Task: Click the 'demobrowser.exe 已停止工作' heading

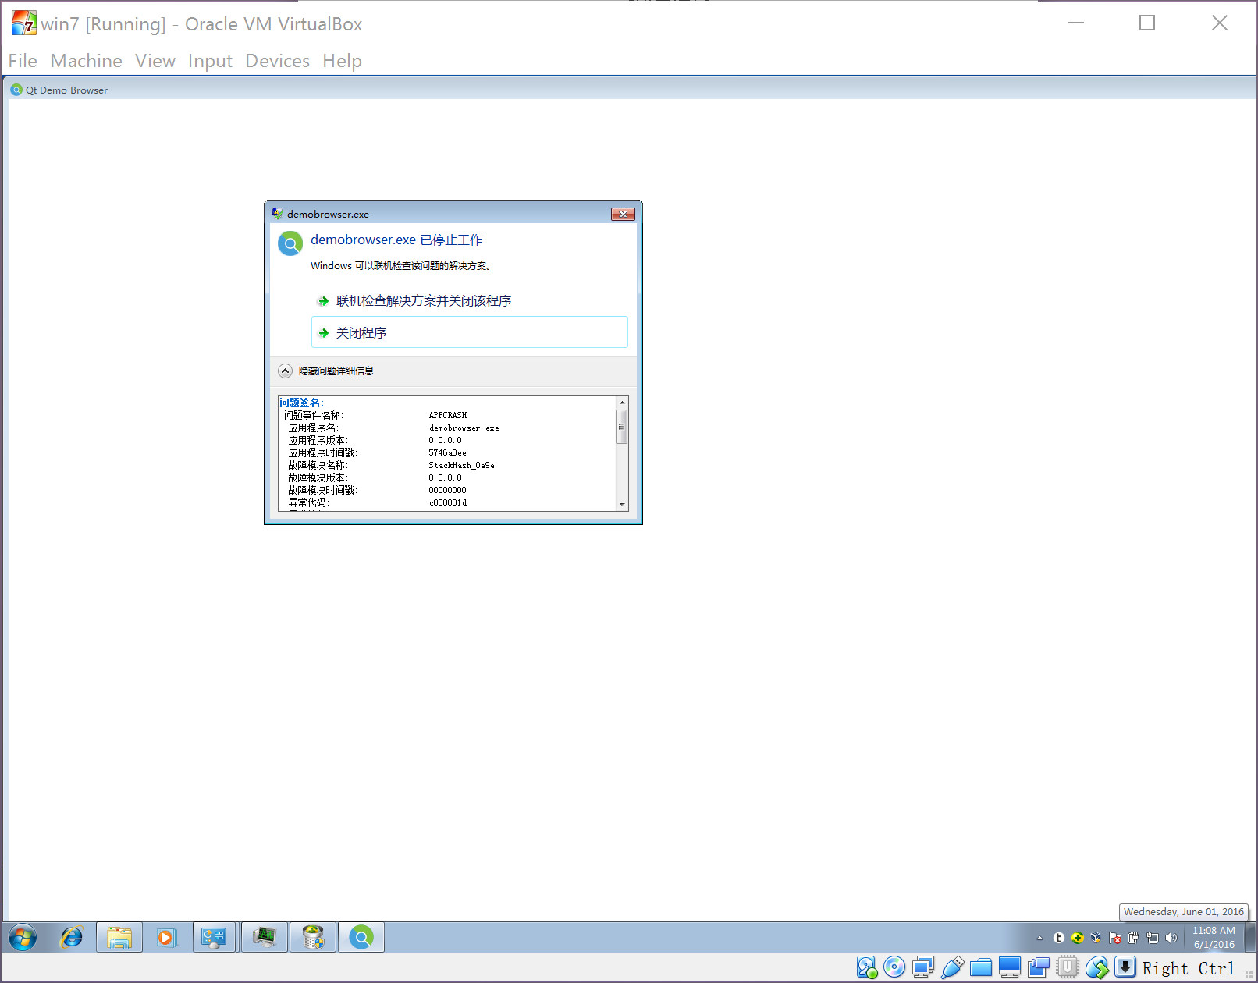Action: click(x=396, y=240)
